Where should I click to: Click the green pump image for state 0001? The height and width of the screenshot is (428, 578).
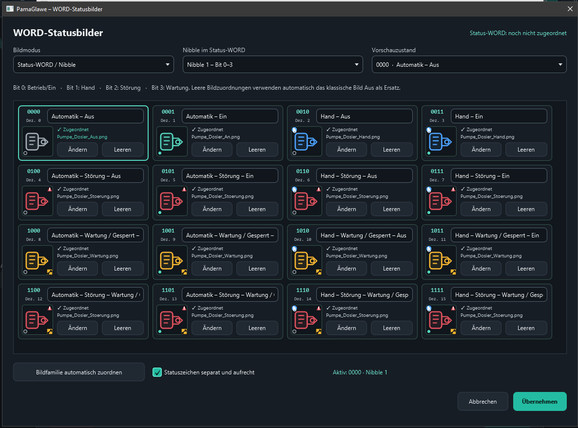point(172,141)
